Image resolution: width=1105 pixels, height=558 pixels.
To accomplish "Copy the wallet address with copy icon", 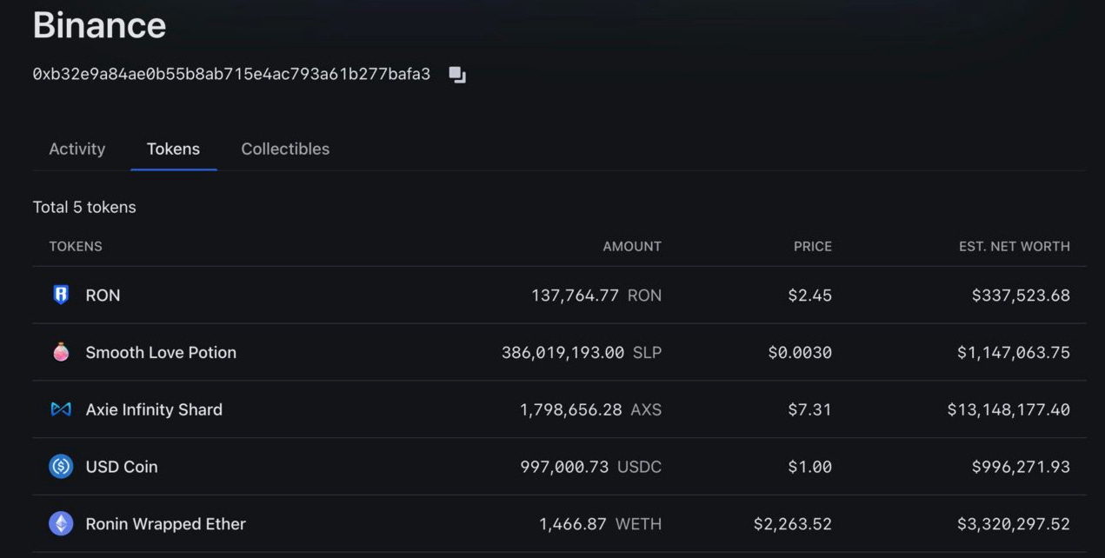I will tap(457, 75).
